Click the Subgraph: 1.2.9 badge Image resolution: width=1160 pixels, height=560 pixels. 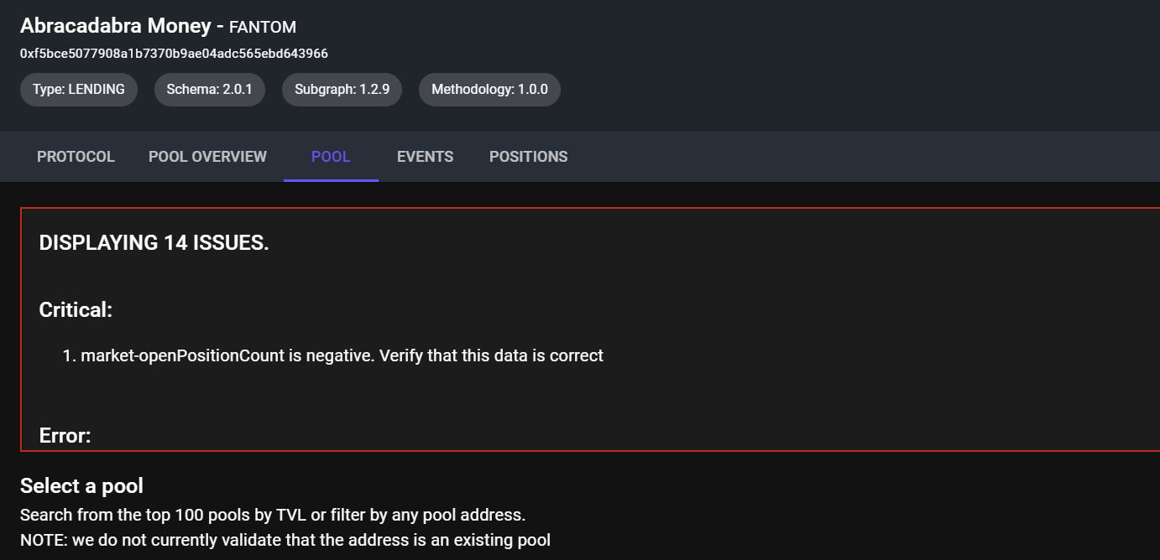coord(342,89)
